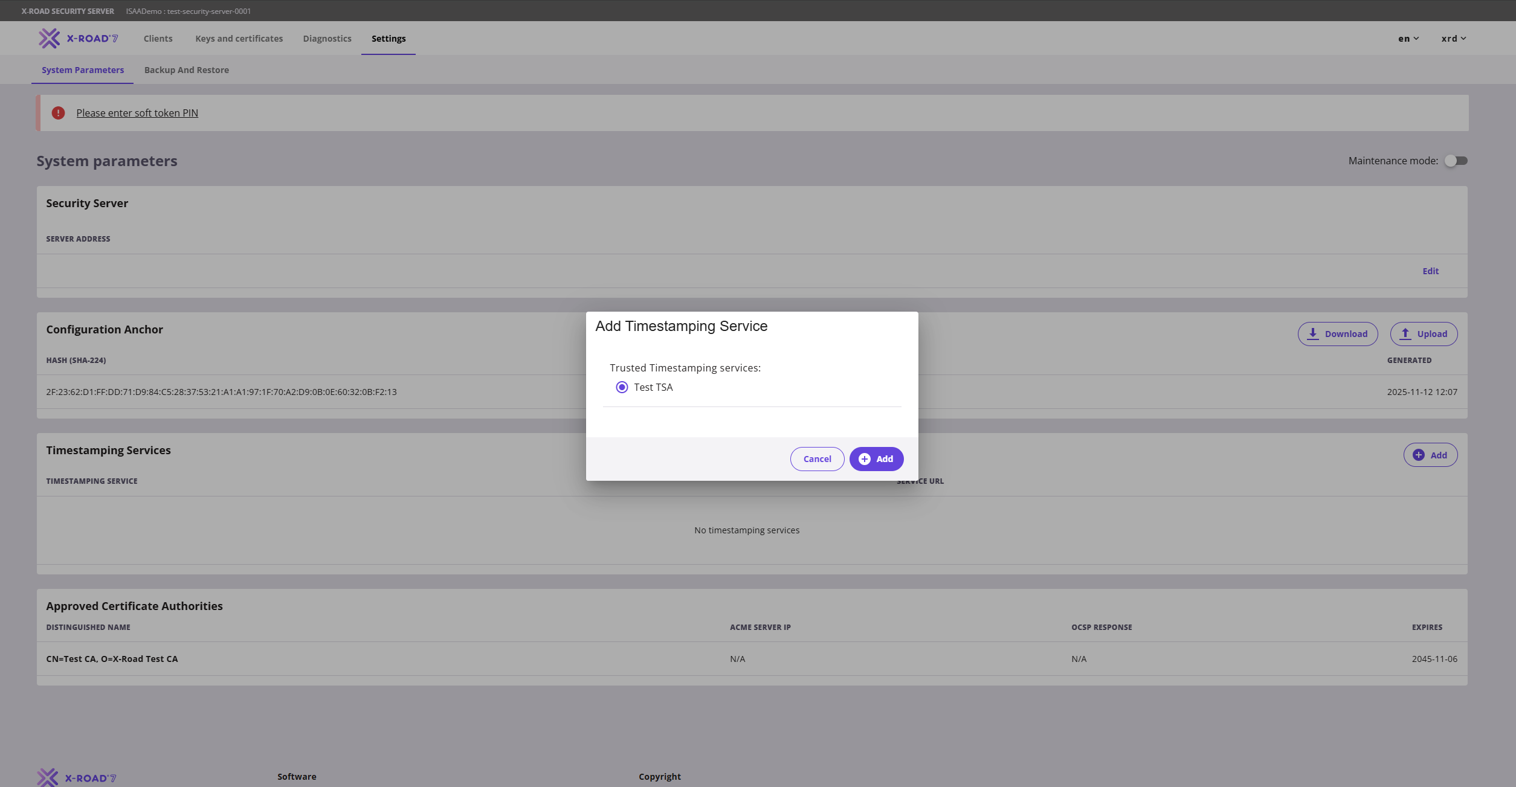Edit the server address

coord(1430,271)
